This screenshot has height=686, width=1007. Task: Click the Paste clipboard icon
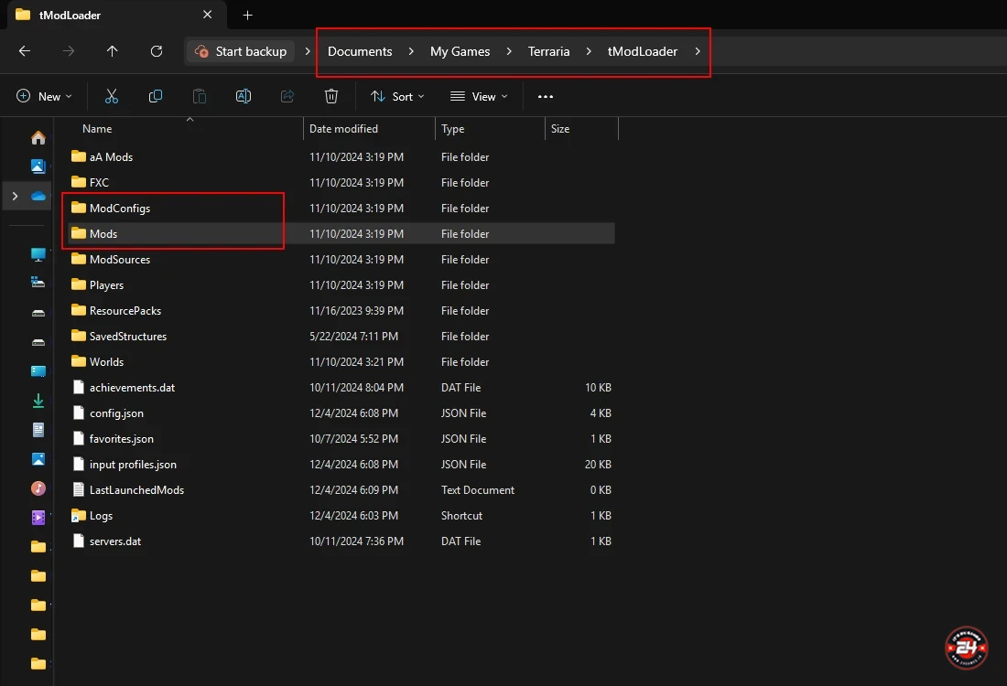199,96
